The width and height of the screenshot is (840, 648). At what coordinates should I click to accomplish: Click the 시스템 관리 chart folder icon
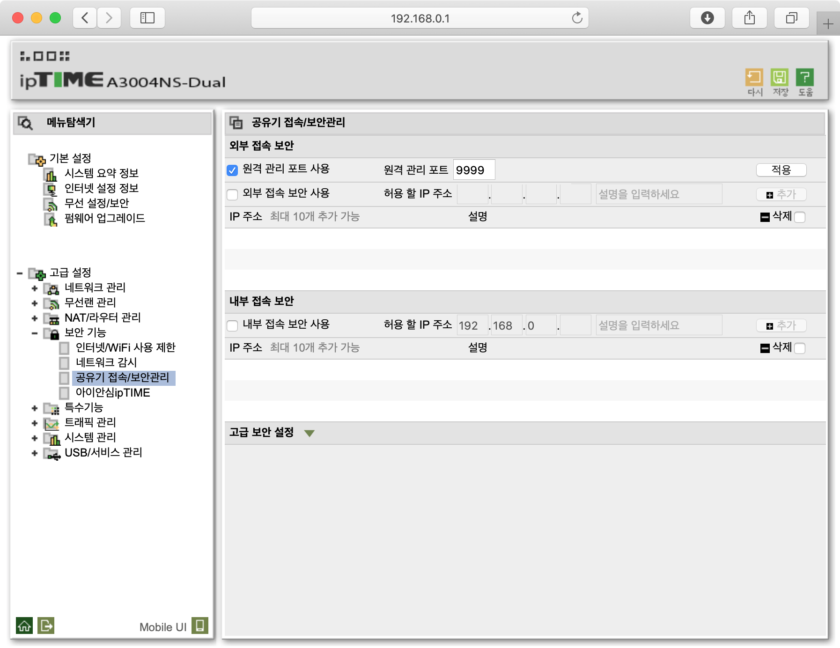pos(52,439)
